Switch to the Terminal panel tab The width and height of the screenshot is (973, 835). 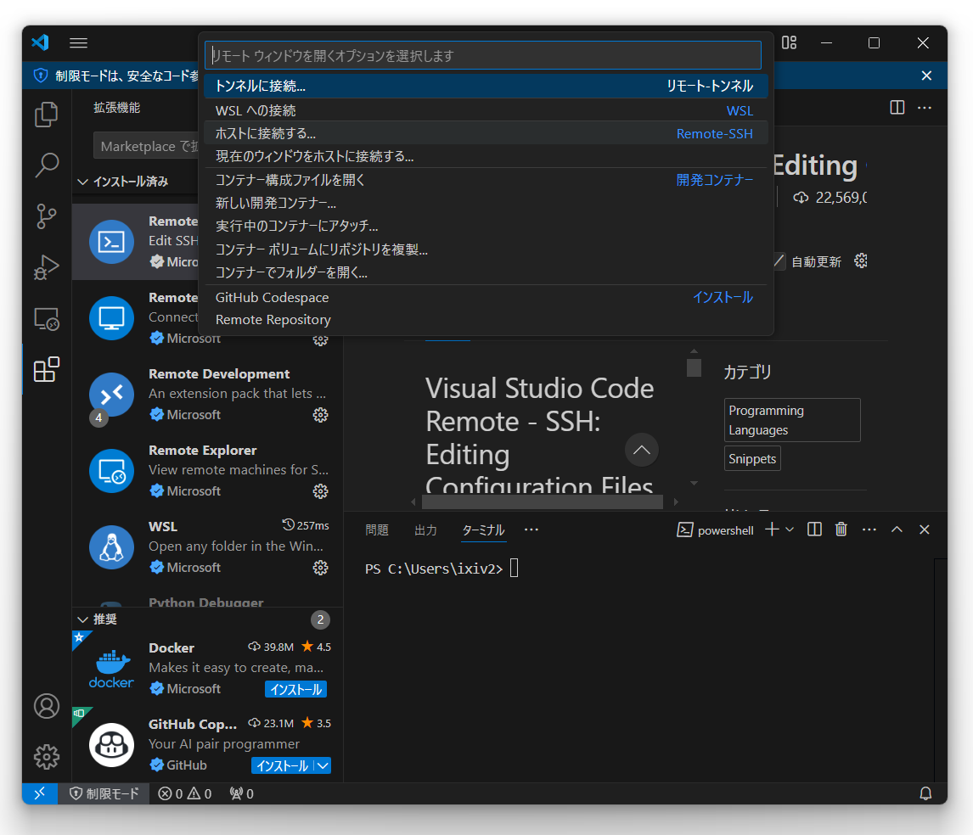click(x=483, y=530)
